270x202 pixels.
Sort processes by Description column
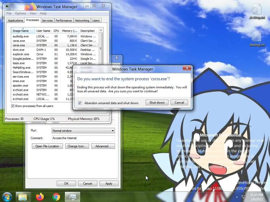pyautogui.click(x=89, y=31)
